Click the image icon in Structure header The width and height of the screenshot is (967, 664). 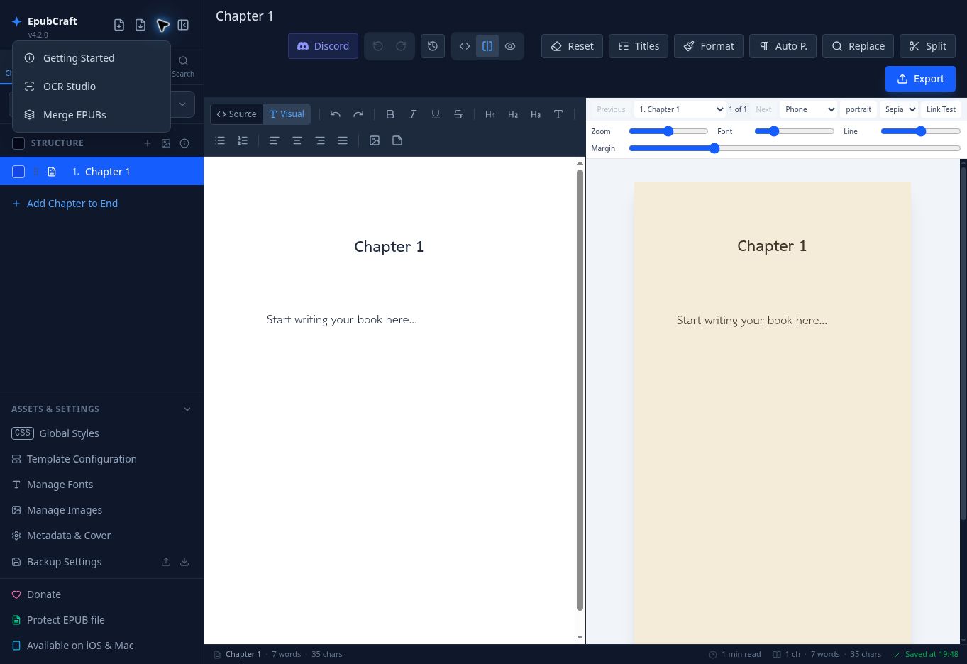coord(166,143)
